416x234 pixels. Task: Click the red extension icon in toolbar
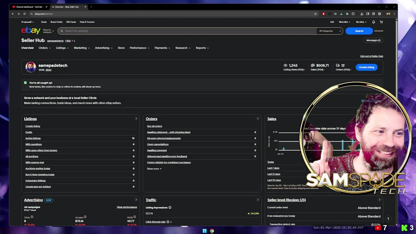(323, 14)
